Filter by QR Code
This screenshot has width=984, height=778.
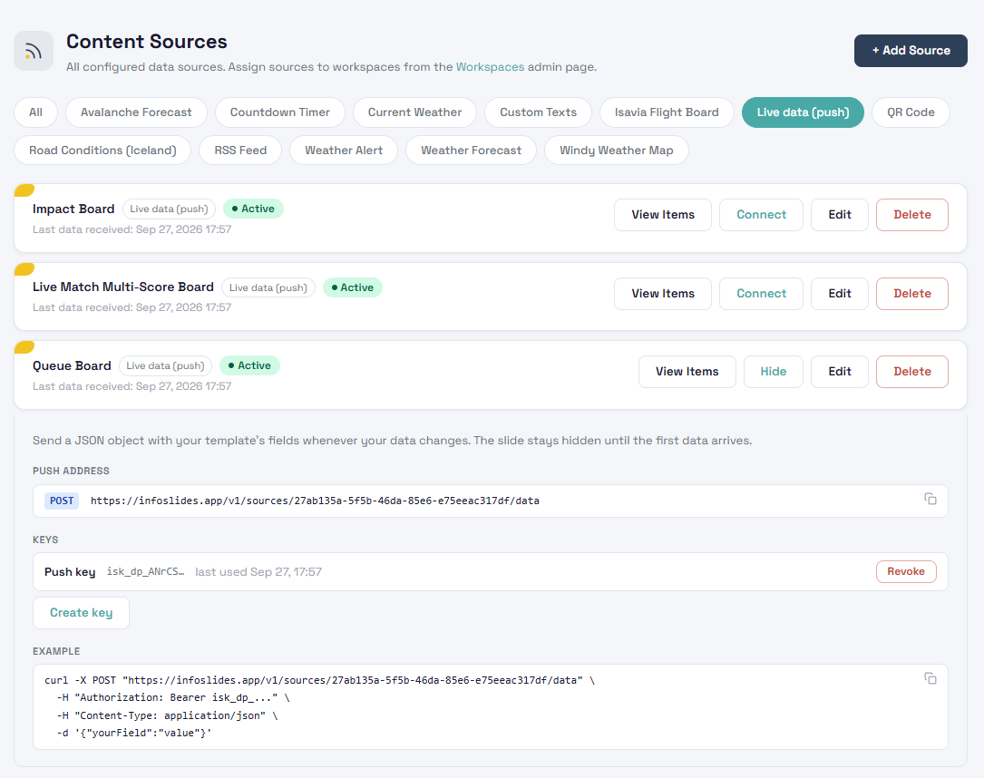tap(911, 112)
